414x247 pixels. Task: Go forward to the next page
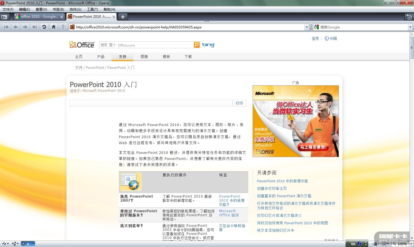pos(25,27)
